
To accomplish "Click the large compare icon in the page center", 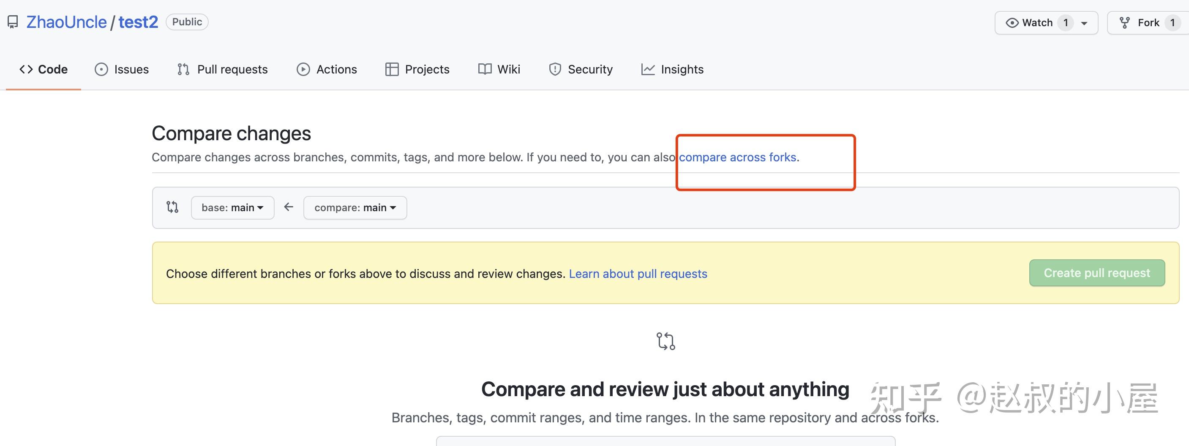I will coord(665,341).
